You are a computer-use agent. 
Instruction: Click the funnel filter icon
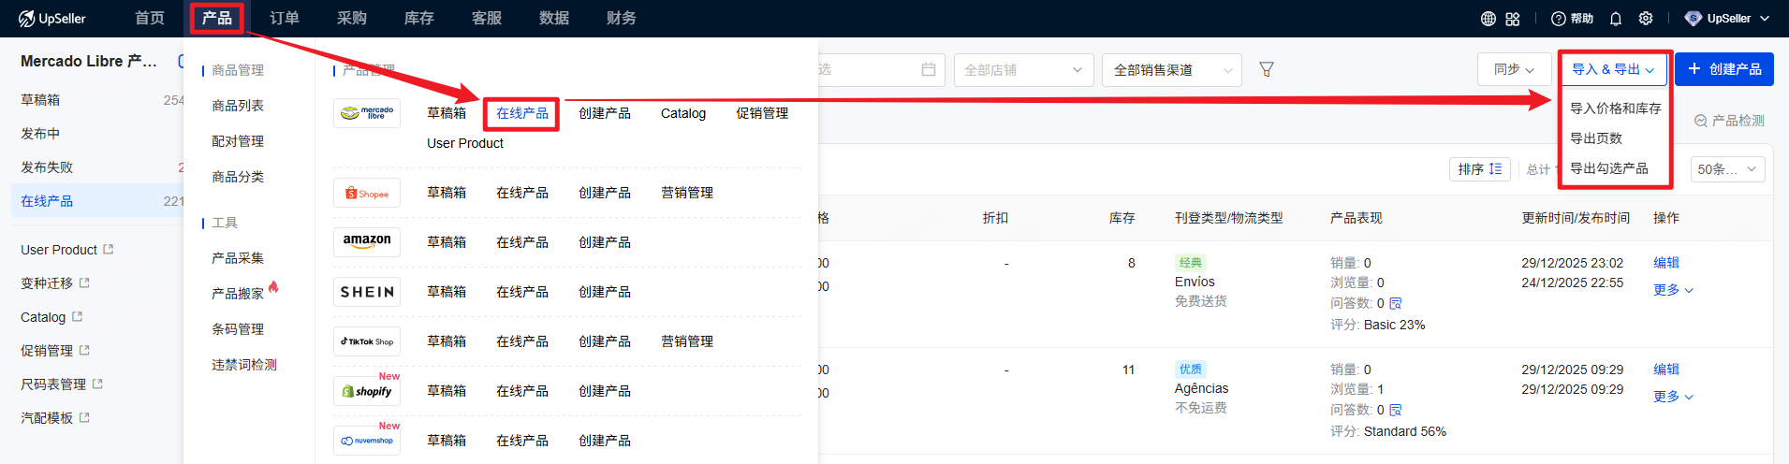coord(1267,69)
